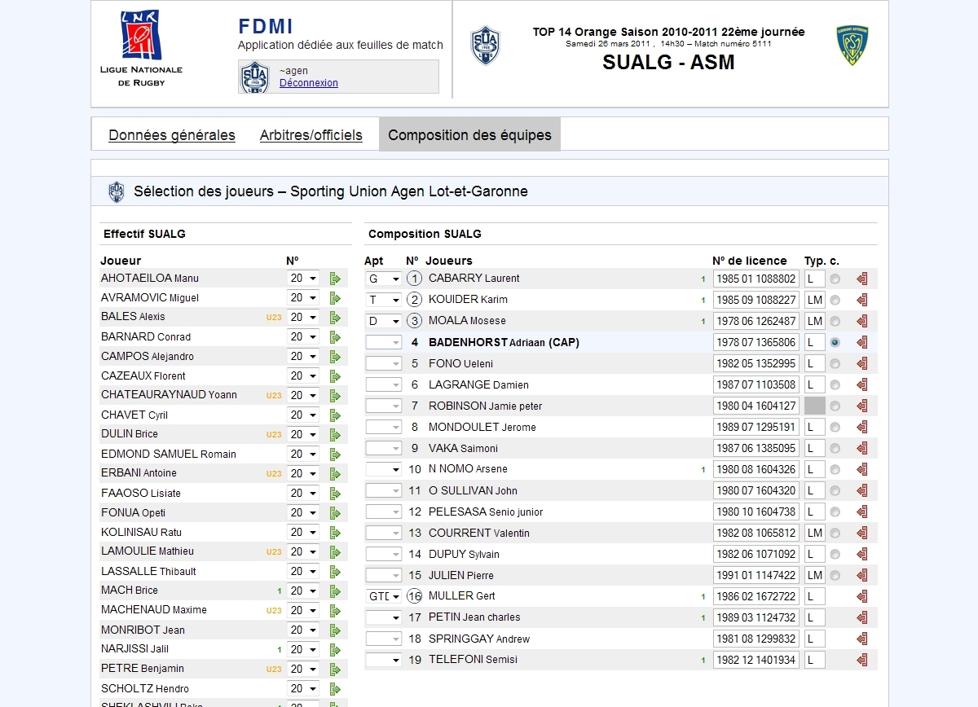
Task: Remove BADENHORST Adriaan using red arrow icon
Action: pyautogui.click(x=861, y=343)
